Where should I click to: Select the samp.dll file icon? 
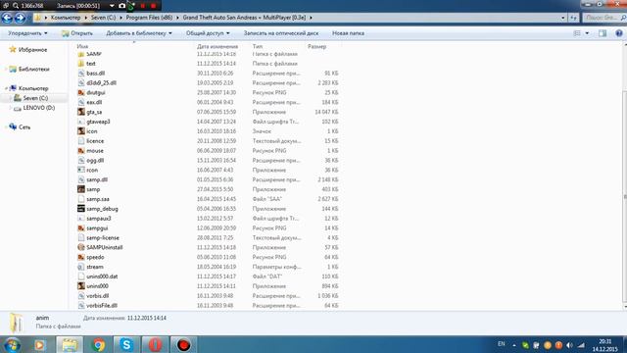pyautogui.click(x=81, y=179)
